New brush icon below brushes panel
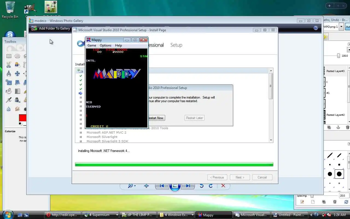This screenshot has width=350, height=219. [x=313, y=202]
